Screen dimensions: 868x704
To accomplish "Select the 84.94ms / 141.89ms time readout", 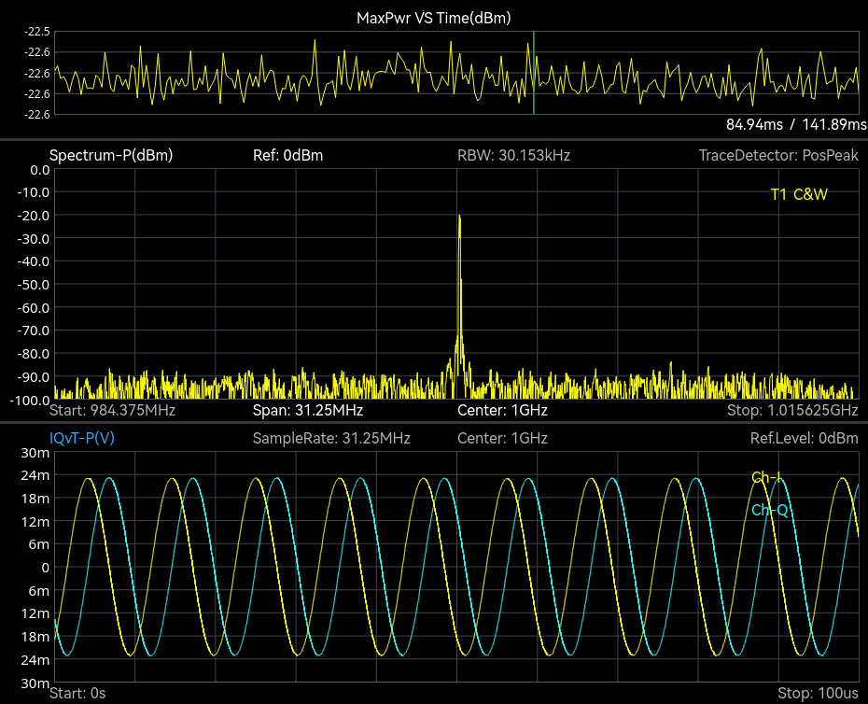I will coord(796,124).
